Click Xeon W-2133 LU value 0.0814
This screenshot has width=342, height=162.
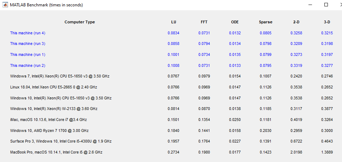click(174, 109)
